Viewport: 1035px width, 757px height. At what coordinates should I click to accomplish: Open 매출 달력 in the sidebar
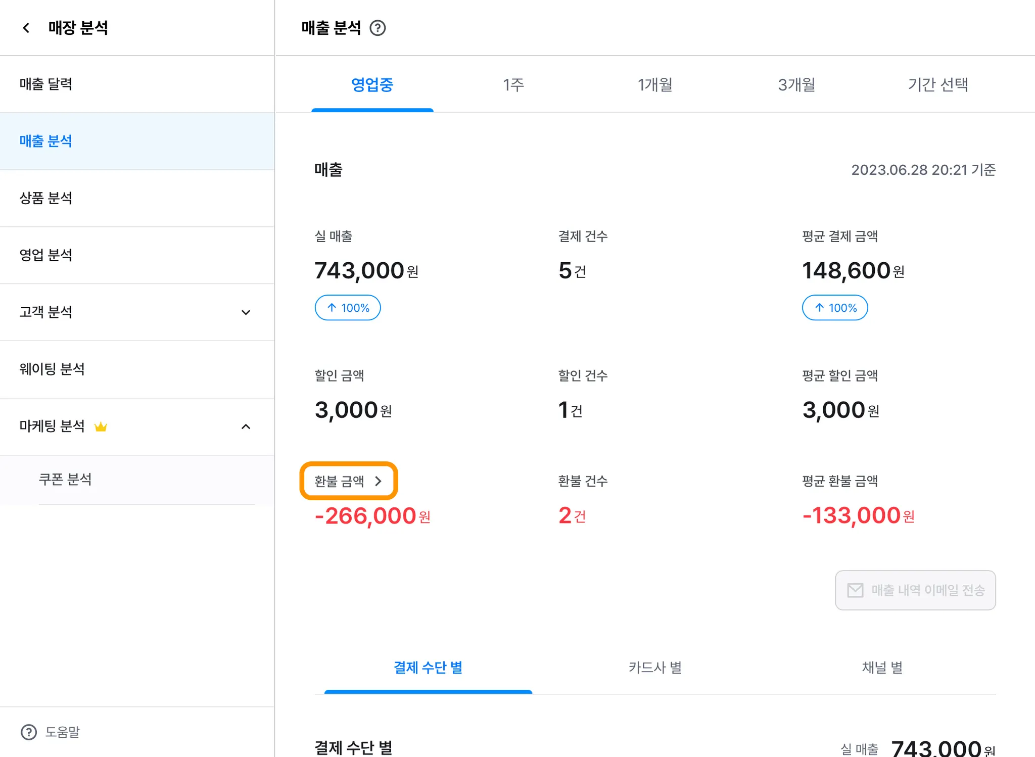46,84
